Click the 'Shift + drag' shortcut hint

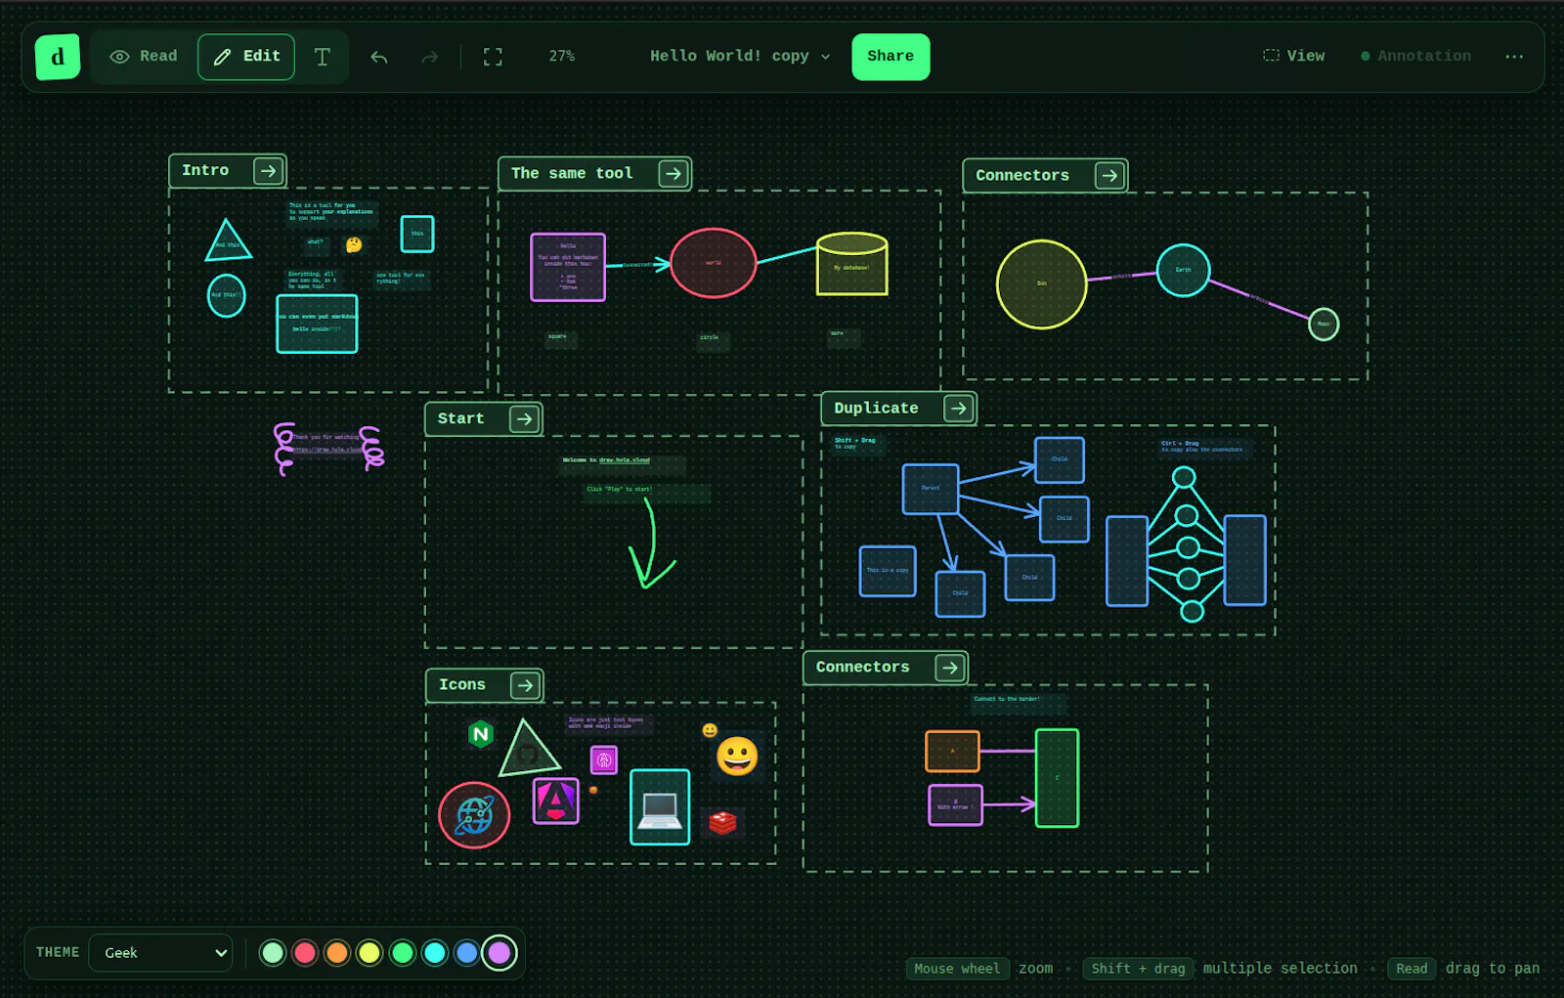click(x=1138, y=969)
